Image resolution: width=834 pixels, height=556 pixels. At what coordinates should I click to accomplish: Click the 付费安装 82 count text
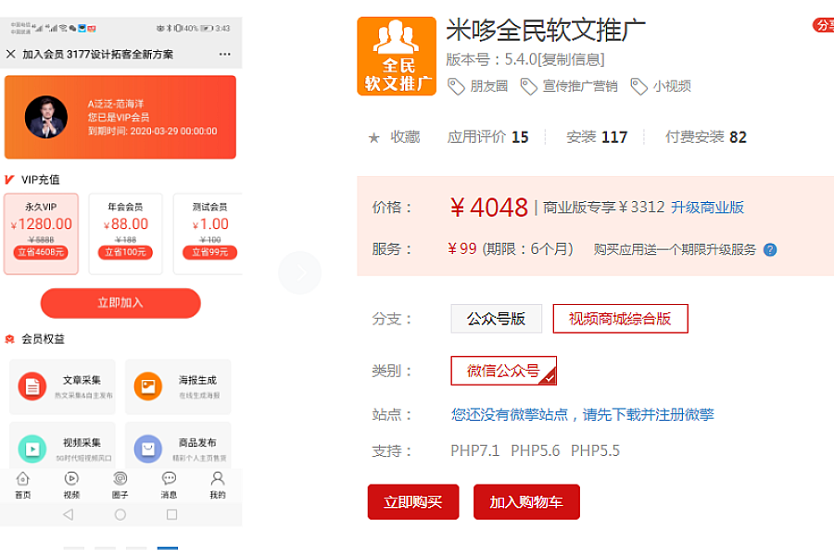[706, 137]
